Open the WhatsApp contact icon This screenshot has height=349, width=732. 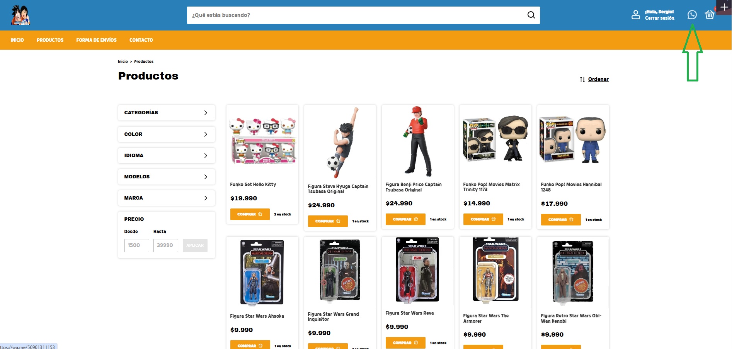[x=692, y=15]
